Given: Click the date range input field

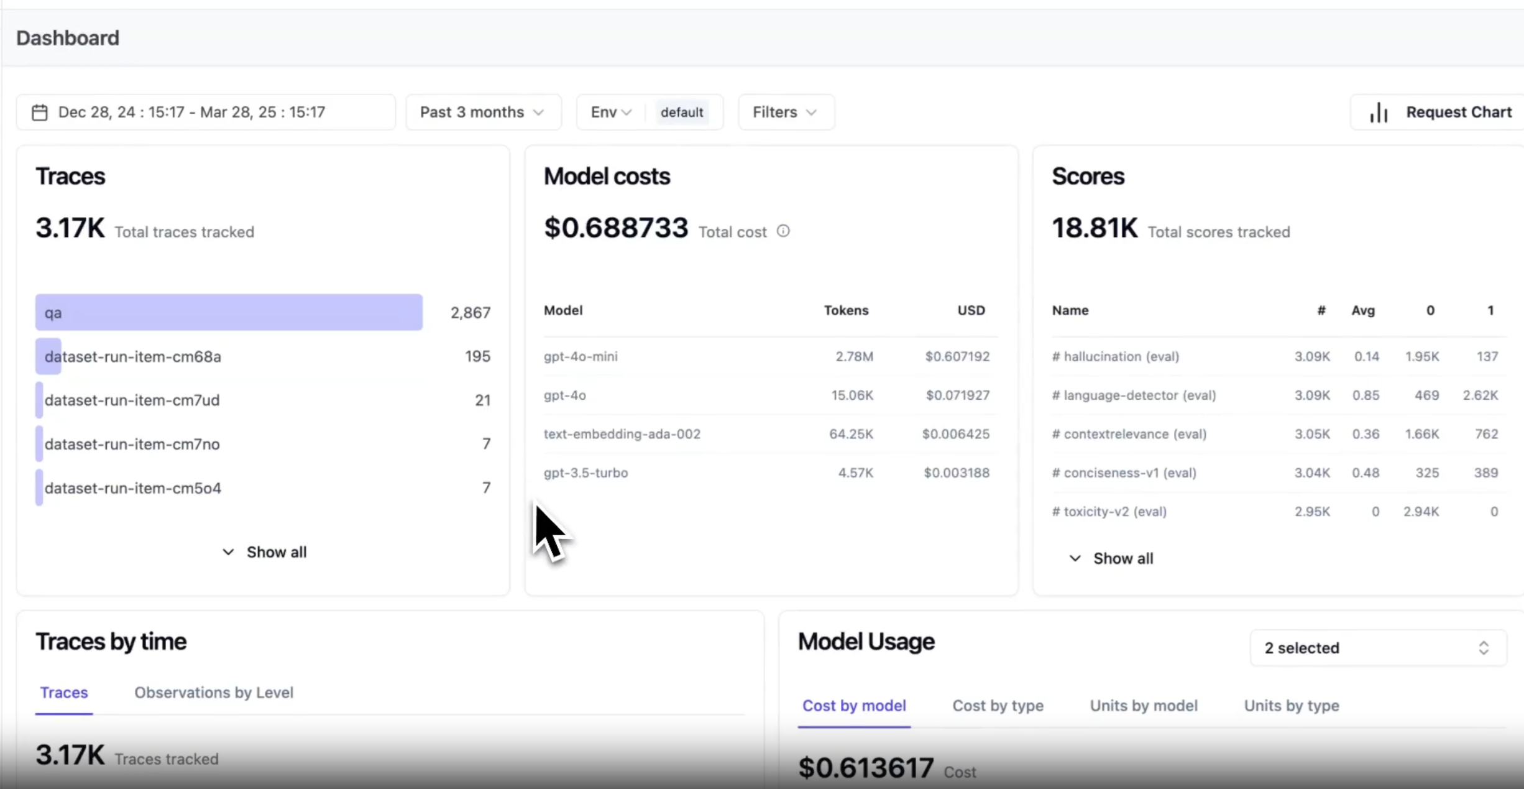Looking at the screenshot, I should coord(206,113).
